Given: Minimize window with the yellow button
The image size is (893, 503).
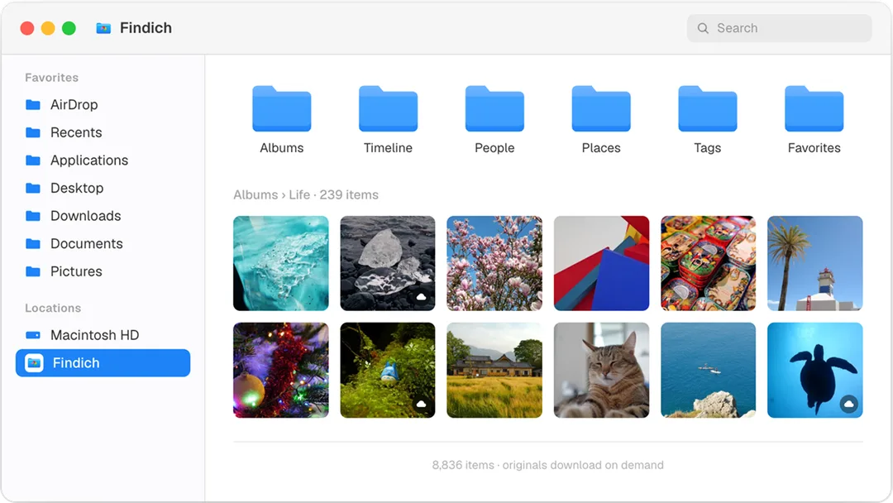Looking at the screenshot, I should pyautogui.click(x=48, y=28).
